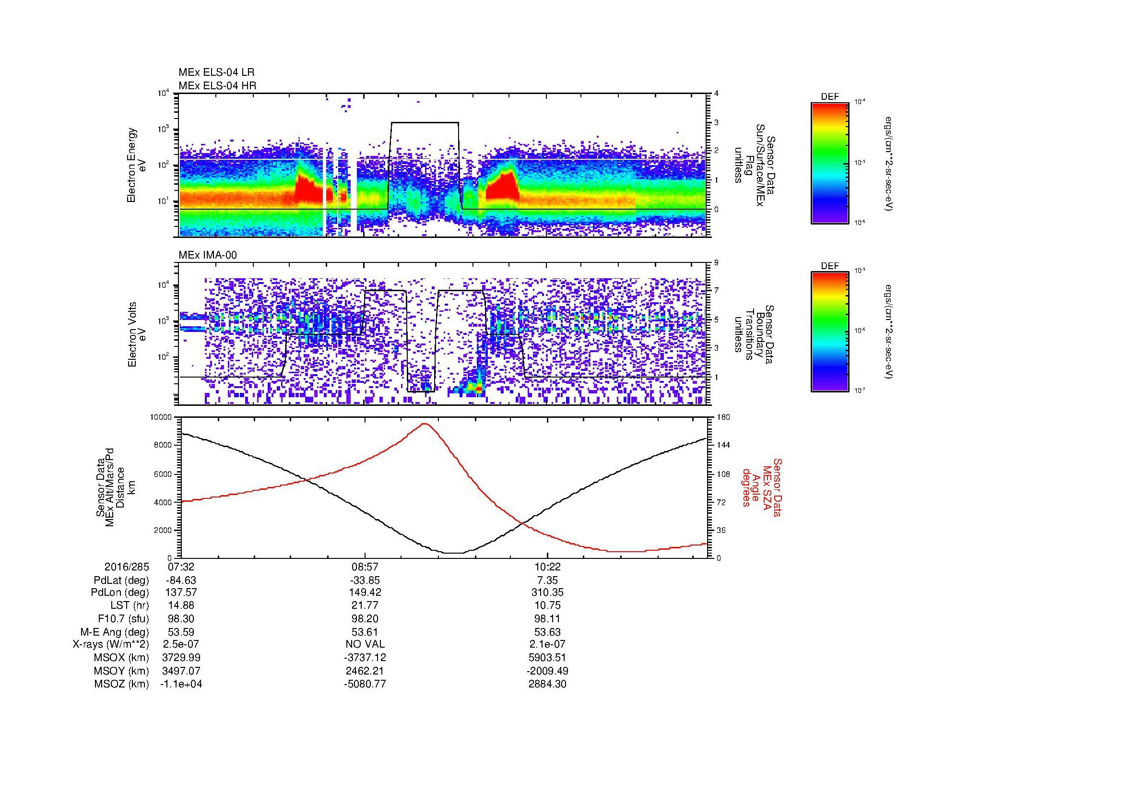Click the PdLon value 149.42
The image size is (1122, 793).
365,592
